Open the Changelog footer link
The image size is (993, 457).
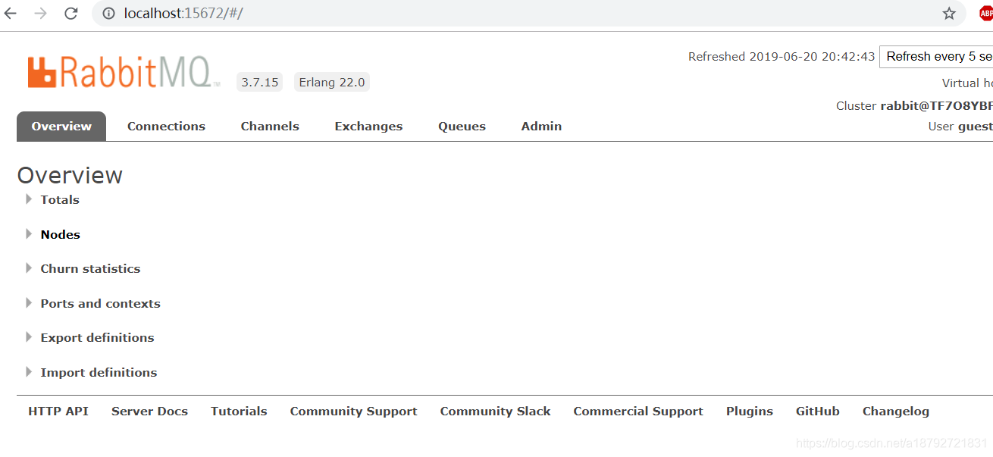[896, 411]
